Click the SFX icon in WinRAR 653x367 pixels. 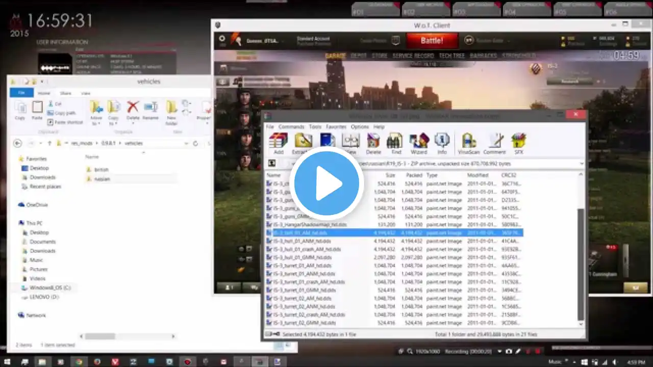click(518, 143)
